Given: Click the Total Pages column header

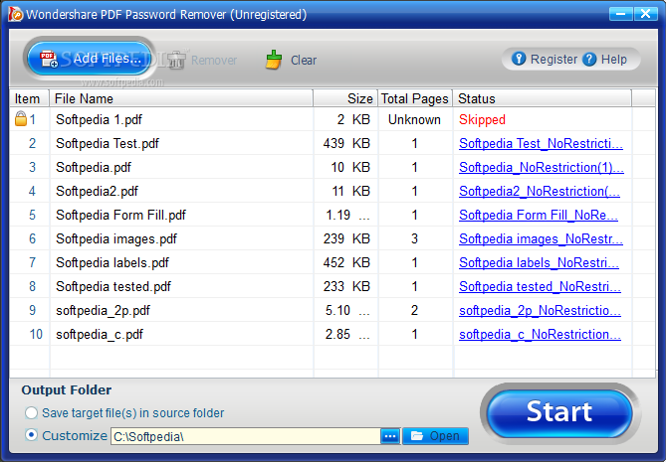Looking at the screenshot, I should [x=415, y=98].
